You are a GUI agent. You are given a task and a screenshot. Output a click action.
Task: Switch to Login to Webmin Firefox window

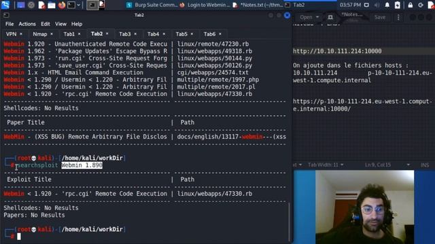[x=205, y=5]
